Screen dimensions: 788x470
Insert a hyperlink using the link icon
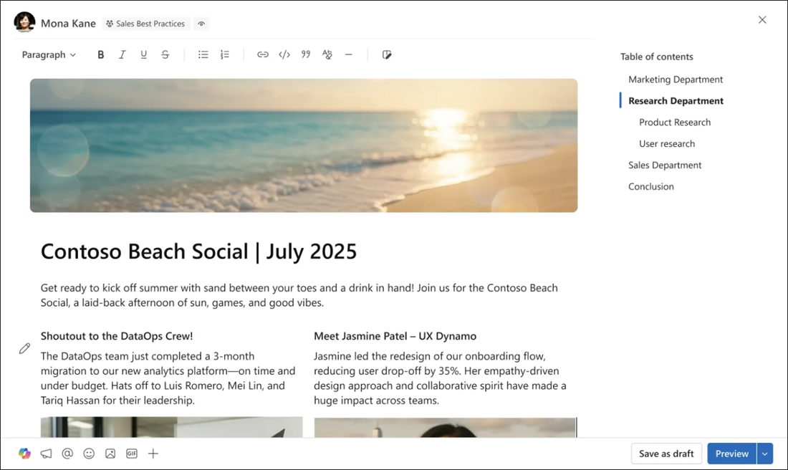pyautogui.click(x=263, y=54)
